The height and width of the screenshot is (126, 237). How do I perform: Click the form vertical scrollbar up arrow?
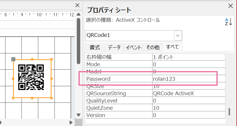79,15
